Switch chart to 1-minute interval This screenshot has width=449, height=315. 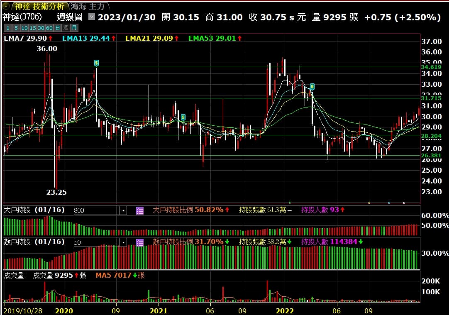tap(8, 28)
